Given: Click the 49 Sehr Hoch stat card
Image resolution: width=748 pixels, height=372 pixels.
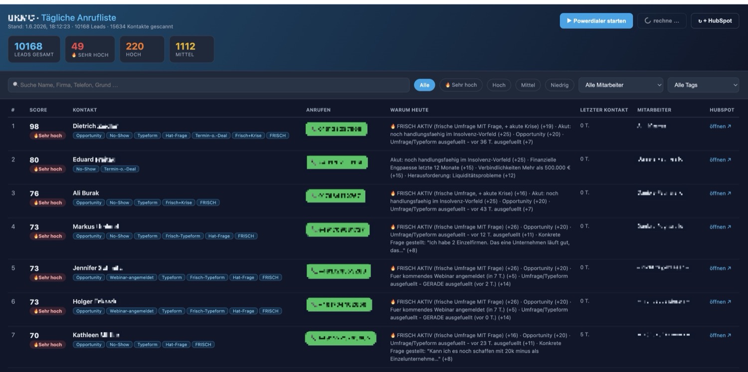Looking at the screenshot, I should coord(90,49).
